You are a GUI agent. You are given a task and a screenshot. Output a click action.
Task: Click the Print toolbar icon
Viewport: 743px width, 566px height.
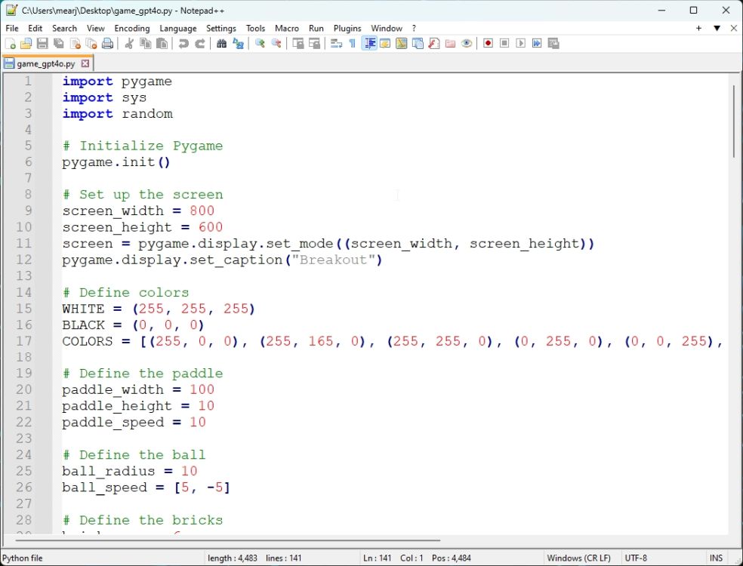click(x=109, y=43)
